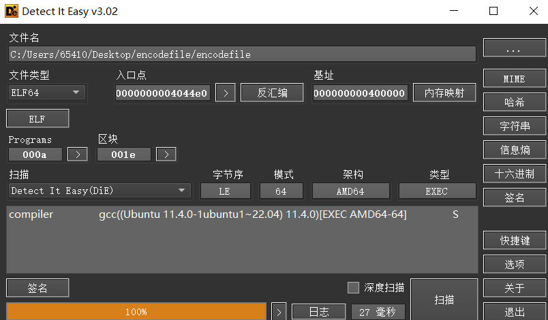Click the bottom-left 签名 signatures button
Screen dimensions: 548x320
pos(37,288)
